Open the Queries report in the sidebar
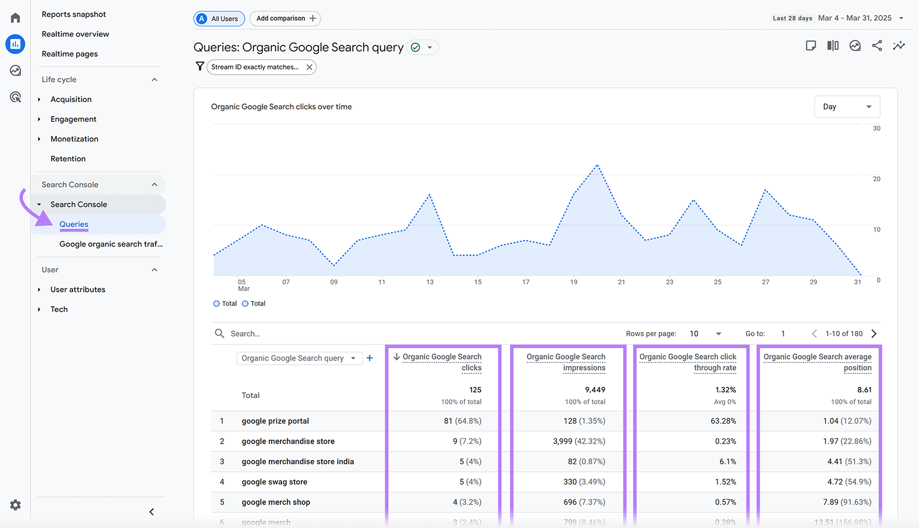Viewport: 919px width, 528px height. point(74,224)
